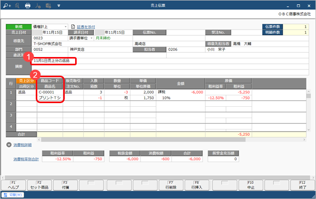Click the F7 行削除 button

(171, 185)
